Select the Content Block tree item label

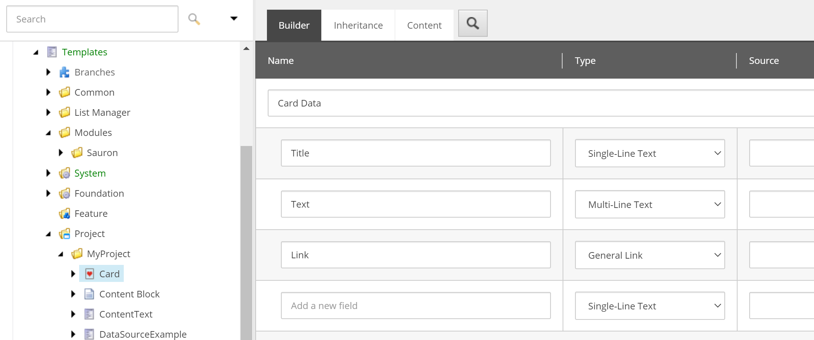click(130, 294)
